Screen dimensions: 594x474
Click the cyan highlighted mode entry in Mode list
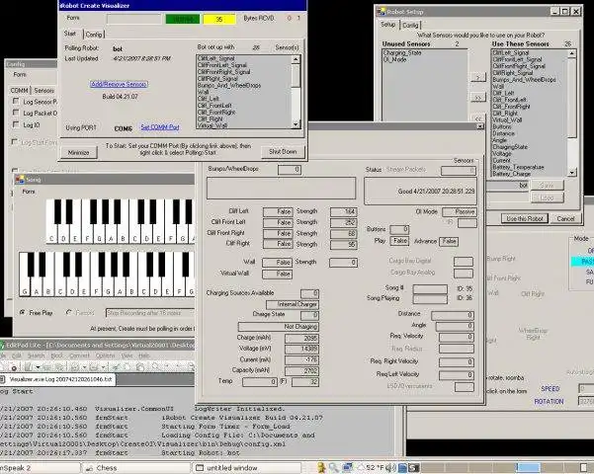pyautogui.click(x=583, y=262)
